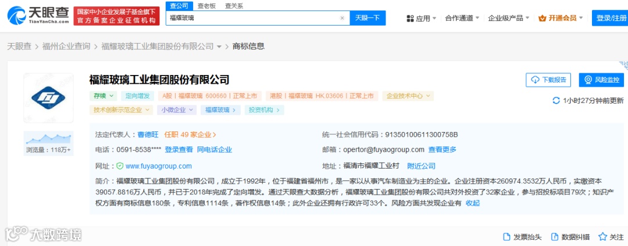
Task: Open the 投资机构 tag
Action: (265, 110)
